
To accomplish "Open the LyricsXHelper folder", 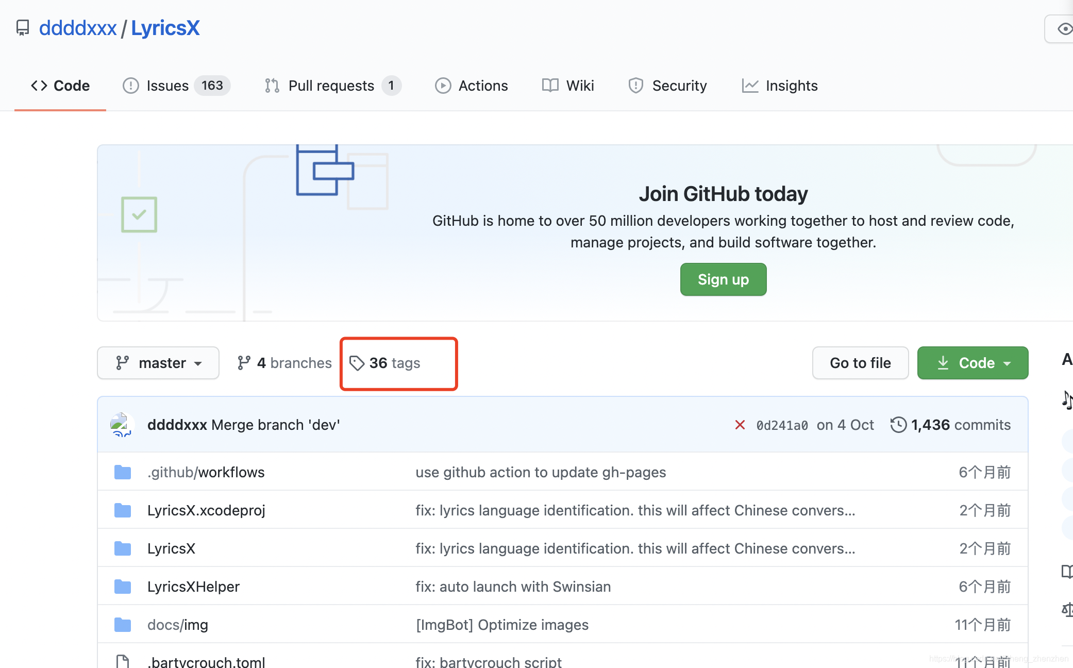I will tap(193, 587).
